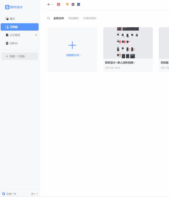
Task: Expand the plus new-file dropdown in toolbar
Action: click(x=50, y=5)
